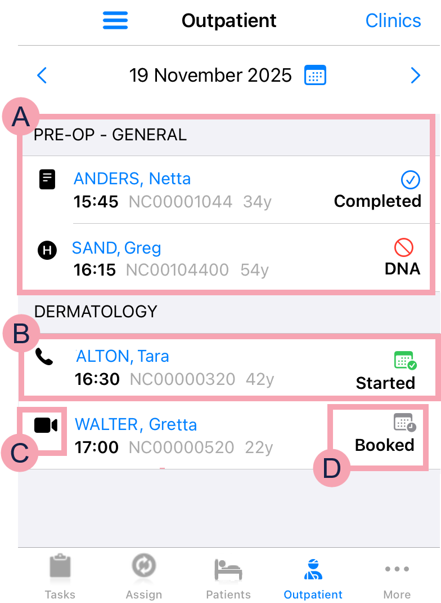Image resolution: width=441 pixels, height=603 pixels.
Task: Click the Completed checkmark circle icon
Action: coord(411,180)
